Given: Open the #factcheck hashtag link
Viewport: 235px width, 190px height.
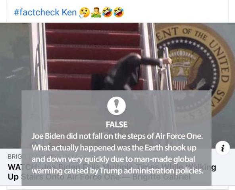Looking at the screenshot, I should click(x=37, y=12).
